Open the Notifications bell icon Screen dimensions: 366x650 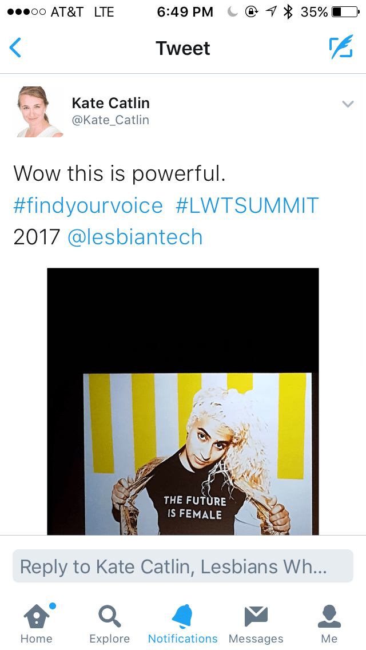[x=182, y=616]
